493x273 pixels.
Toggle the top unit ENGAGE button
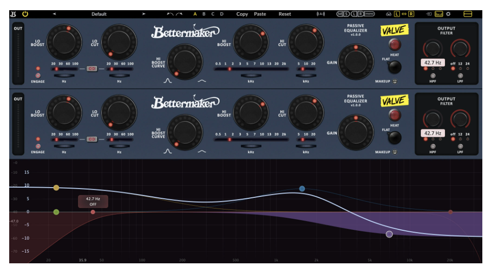tap(38, 76)
